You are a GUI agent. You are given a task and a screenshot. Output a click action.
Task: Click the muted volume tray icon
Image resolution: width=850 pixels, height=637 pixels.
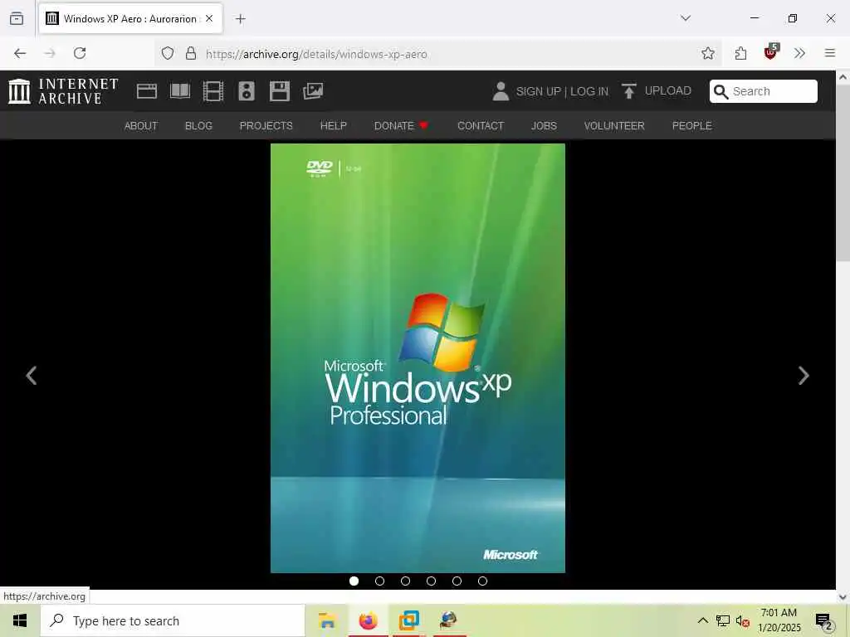coord(743,620)
